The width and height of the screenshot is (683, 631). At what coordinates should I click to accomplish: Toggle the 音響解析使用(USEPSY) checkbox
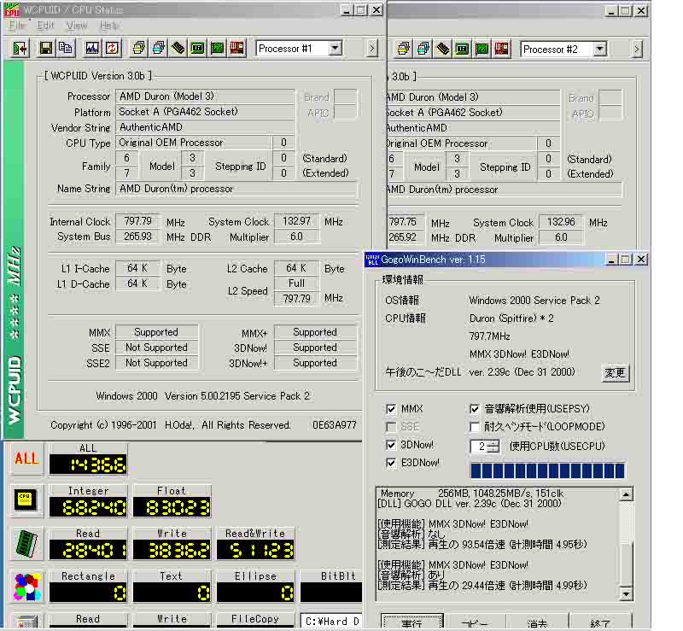coord(475,409)
